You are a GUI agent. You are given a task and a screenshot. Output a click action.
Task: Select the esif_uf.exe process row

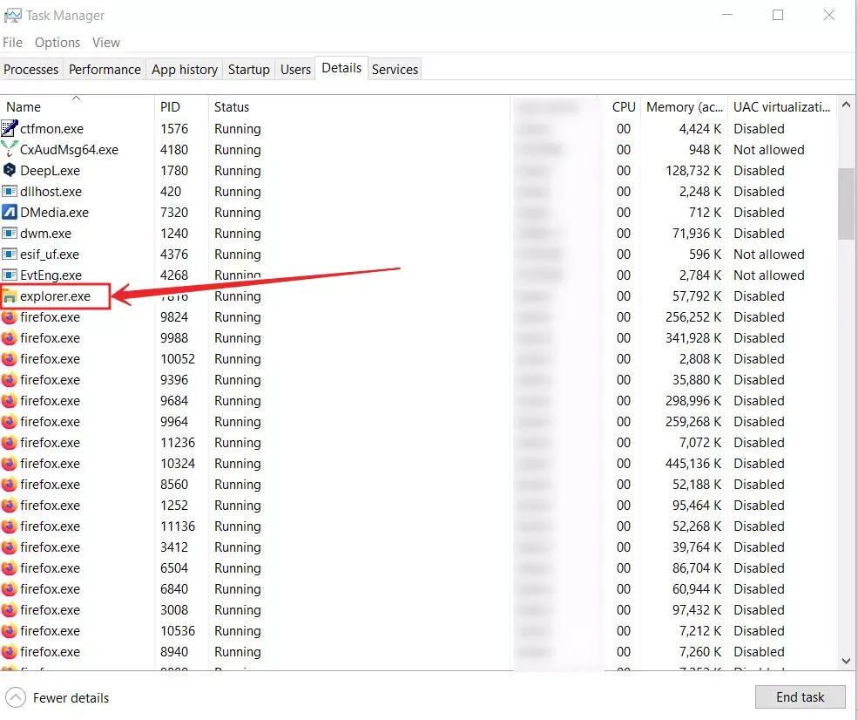(50, 255)
